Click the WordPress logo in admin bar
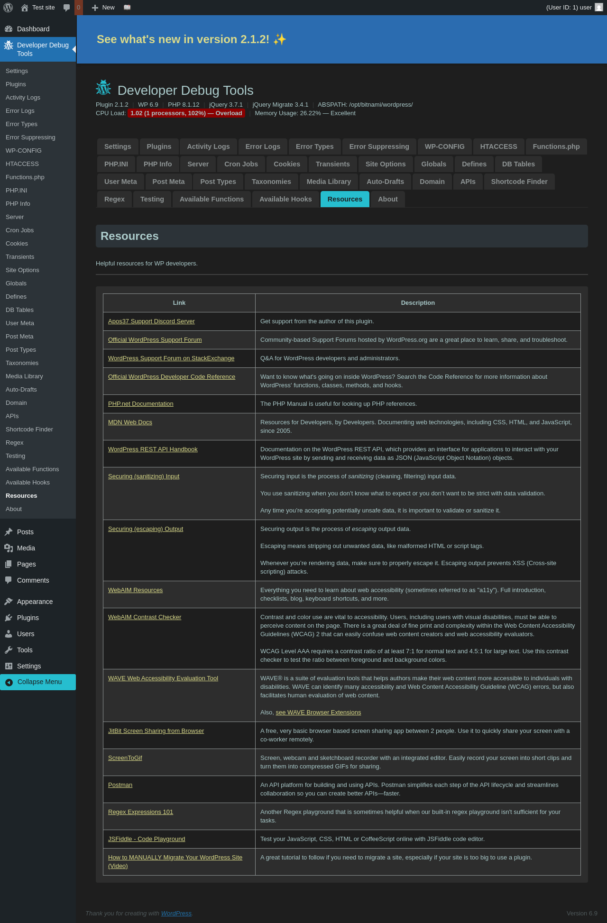 (x=8, y=8)
